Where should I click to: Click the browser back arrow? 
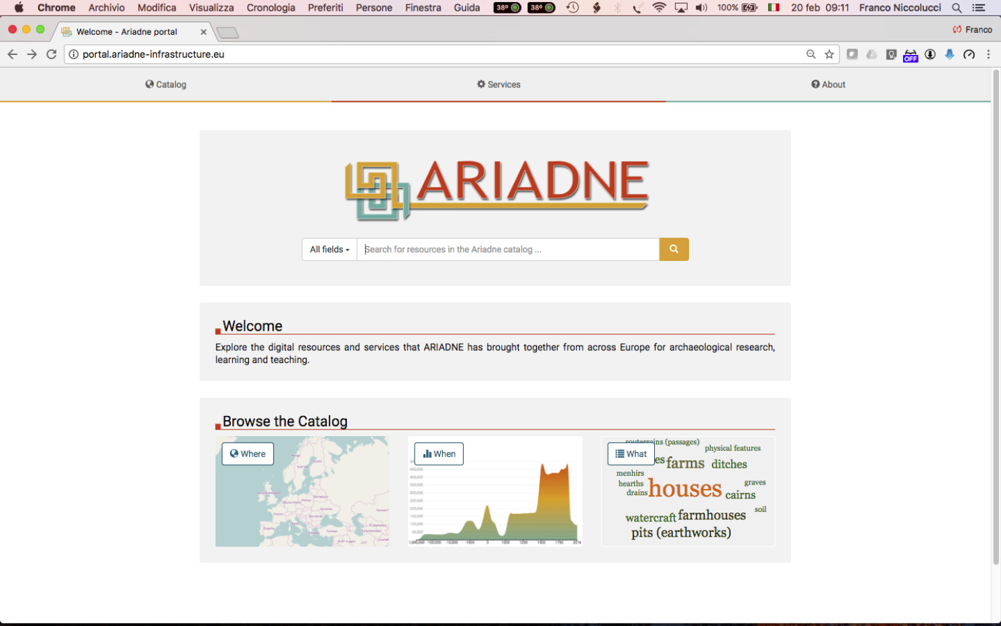point(12,54)
